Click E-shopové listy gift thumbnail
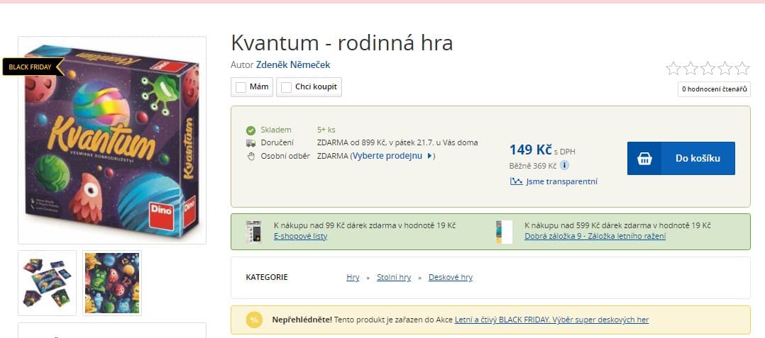The image size is (765, 338). point(253,231)
